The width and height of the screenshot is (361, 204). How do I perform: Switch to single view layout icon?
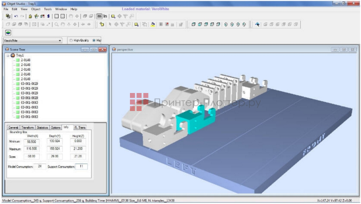pyautogui.click(x=56, y=16)
